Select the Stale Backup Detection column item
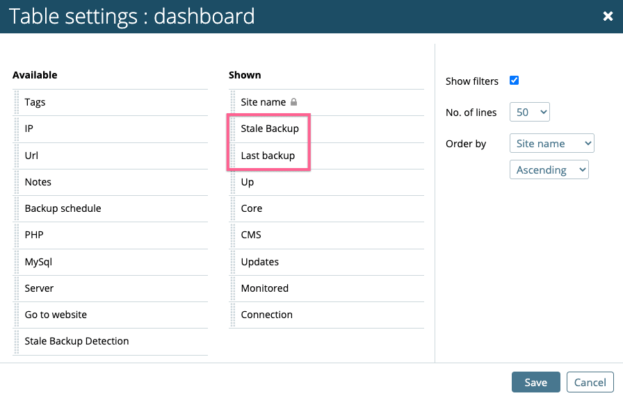This screenshot has width=623, height=398. 111,341
